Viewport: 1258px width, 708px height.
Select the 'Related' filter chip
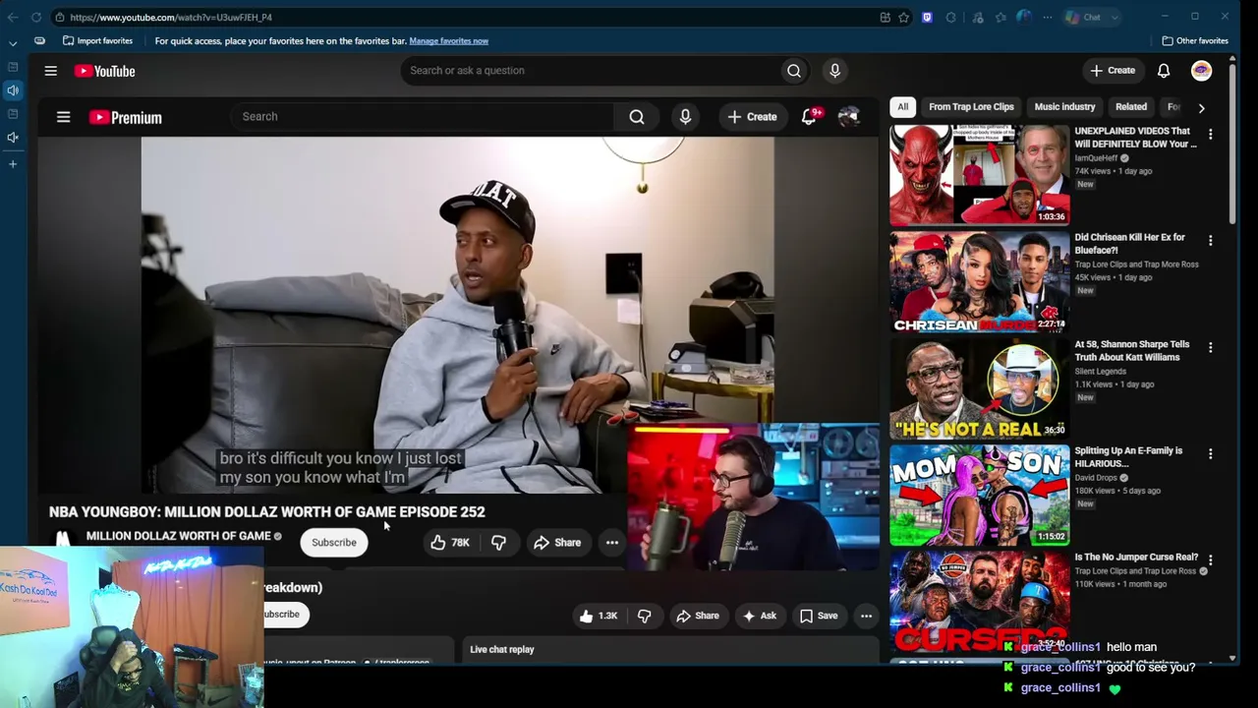point(1130,107)
